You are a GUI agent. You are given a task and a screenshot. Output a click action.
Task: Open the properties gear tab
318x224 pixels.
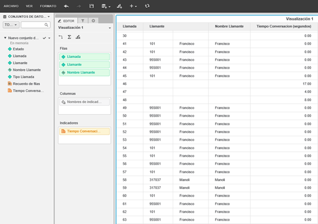click(x=93, y=21)
